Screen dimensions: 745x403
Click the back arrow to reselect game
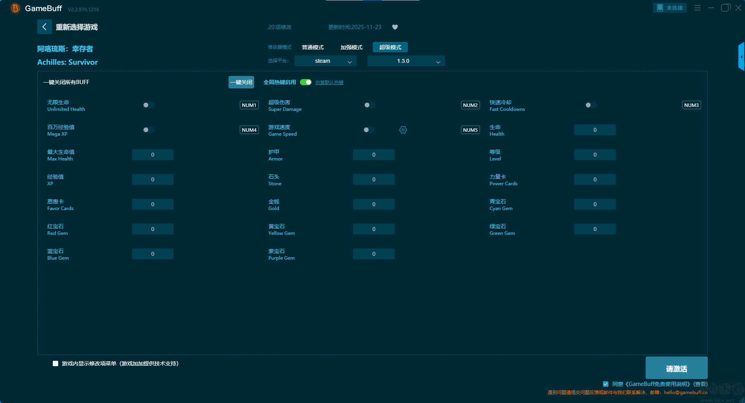pyautogui.click(x=44, y=27)
